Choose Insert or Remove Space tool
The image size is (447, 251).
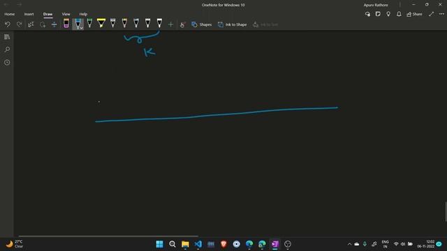54,24
